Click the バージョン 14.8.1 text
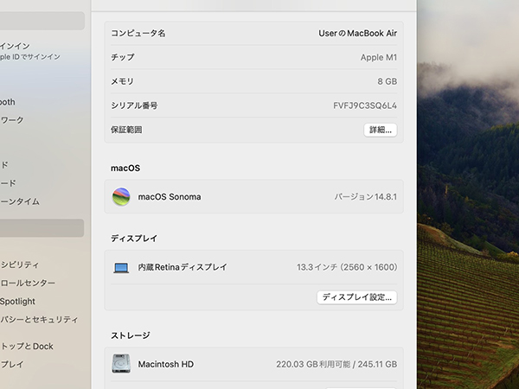 (365, 196)
